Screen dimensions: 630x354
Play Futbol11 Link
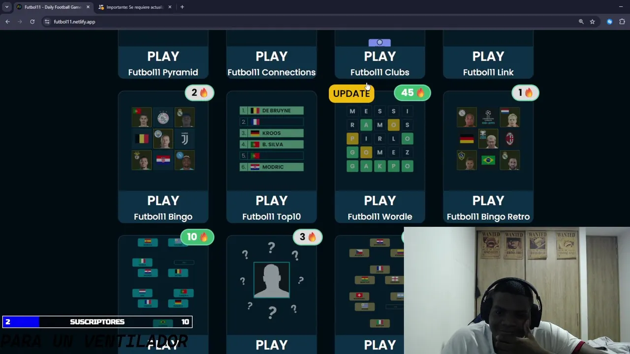point(488,57)
